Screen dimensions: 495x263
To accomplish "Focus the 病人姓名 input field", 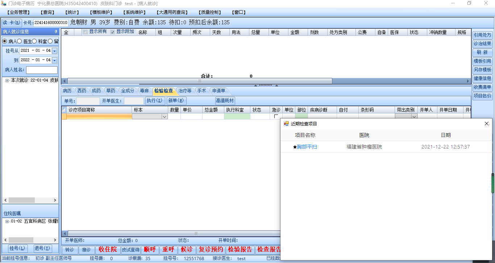I will click(42, 70).
